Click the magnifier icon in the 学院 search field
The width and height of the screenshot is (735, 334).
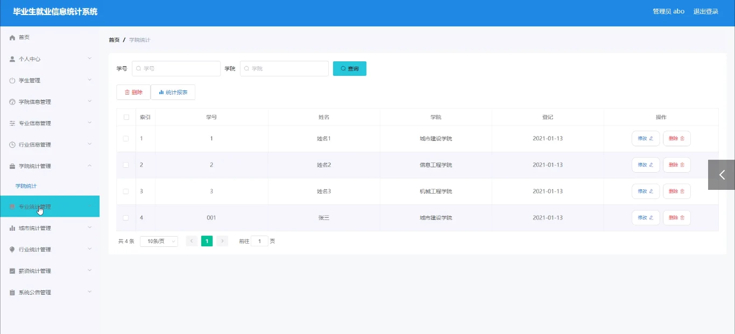247,69
